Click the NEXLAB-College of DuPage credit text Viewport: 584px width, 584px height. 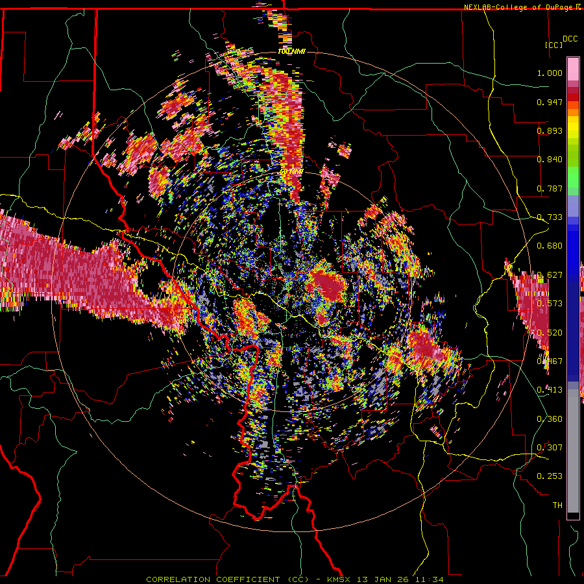518,7
